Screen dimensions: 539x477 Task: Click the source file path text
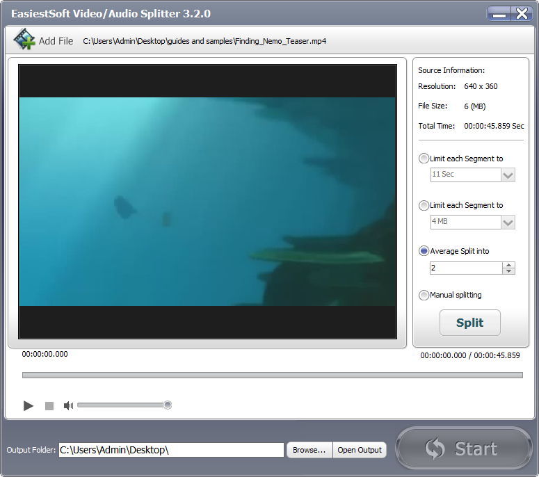[x=204, y=41]
